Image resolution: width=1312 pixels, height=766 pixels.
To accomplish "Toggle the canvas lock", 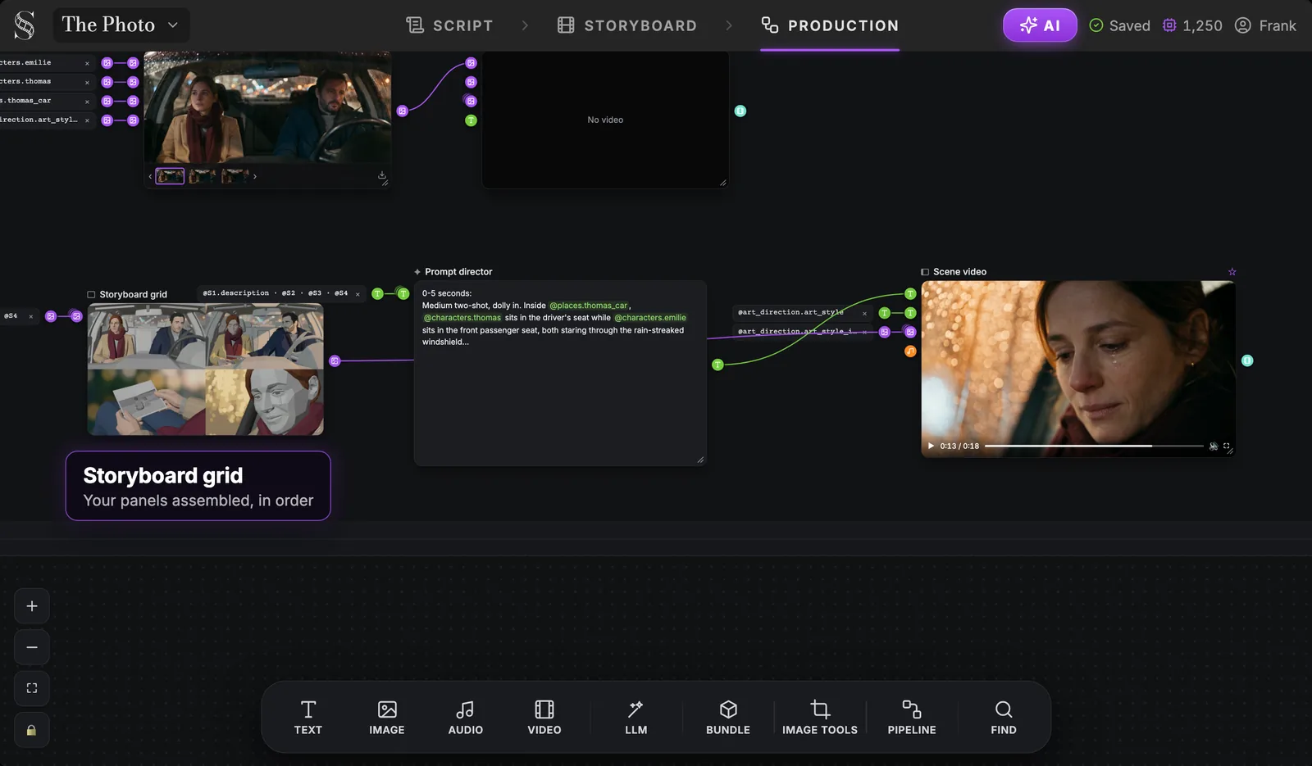I will click(32, 730).
